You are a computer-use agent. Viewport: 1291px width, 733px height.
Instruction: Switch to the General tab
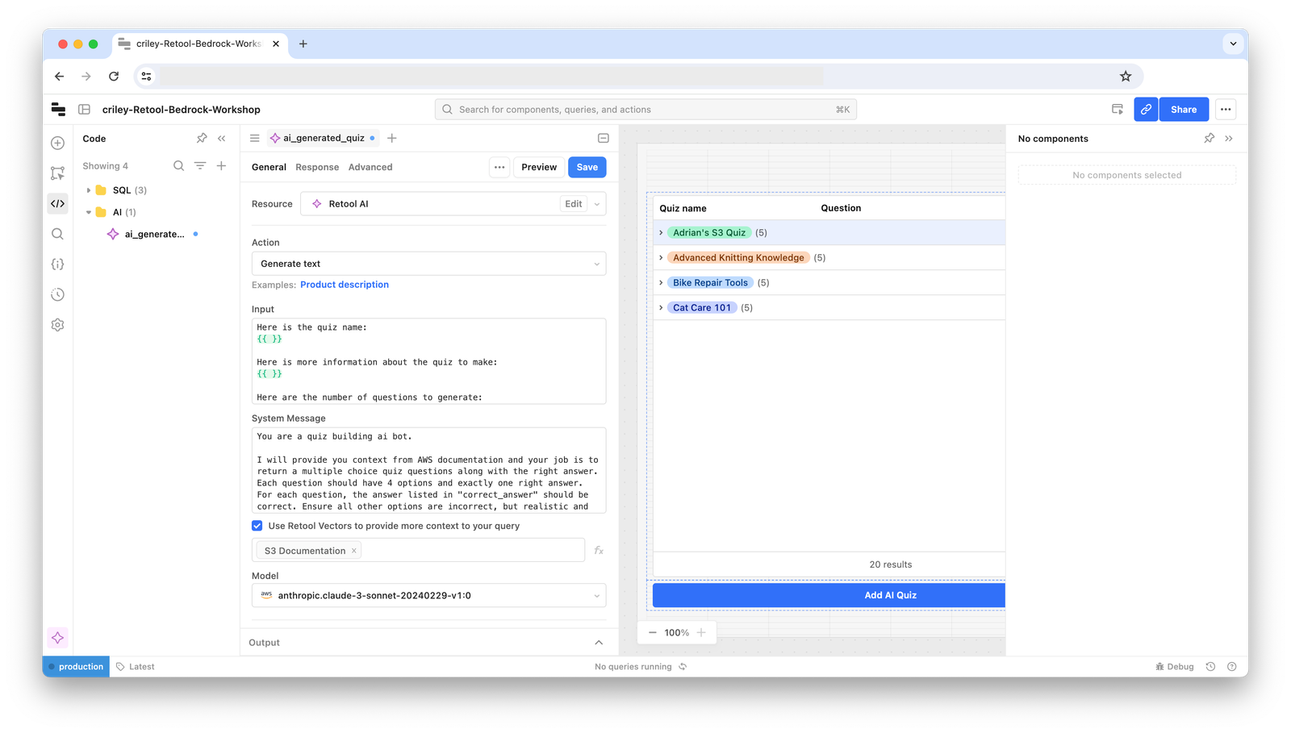click(269, 167)
